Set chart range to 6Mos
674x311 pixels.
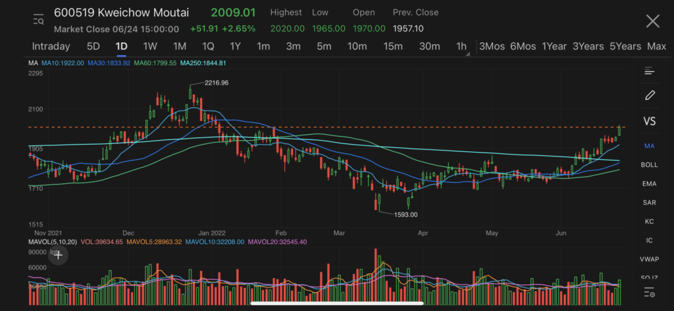523,47
